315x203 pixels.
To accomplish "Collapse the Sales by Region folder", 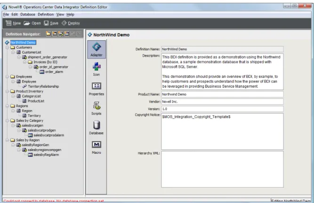I will coord(7,140).
